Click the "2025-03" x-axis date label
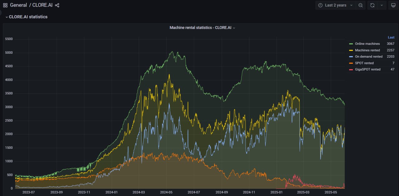Screen dimensions: 399x196 [x=303, y=192]
